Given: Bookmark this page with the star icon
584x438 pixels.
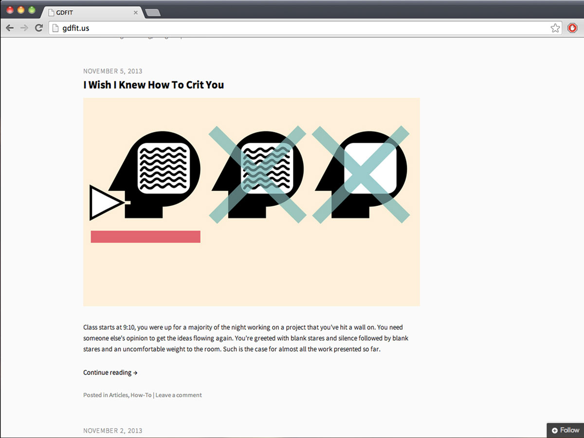Looking at the screenshot, I should (555, 28).
